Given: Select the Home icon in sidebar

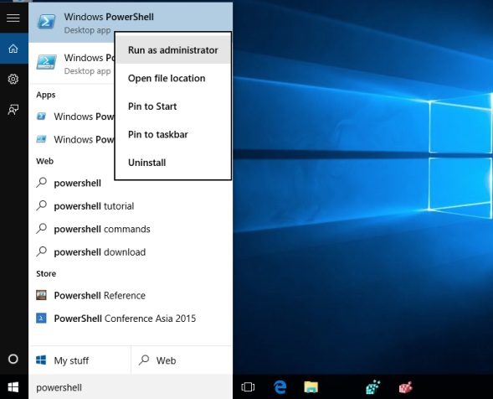Looking at the screenshot, I should (13, 49).
